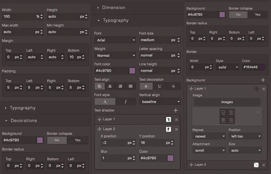The image size is (271, 174).
Task: Open the Repeat dropdown
Action: point(209,136)
